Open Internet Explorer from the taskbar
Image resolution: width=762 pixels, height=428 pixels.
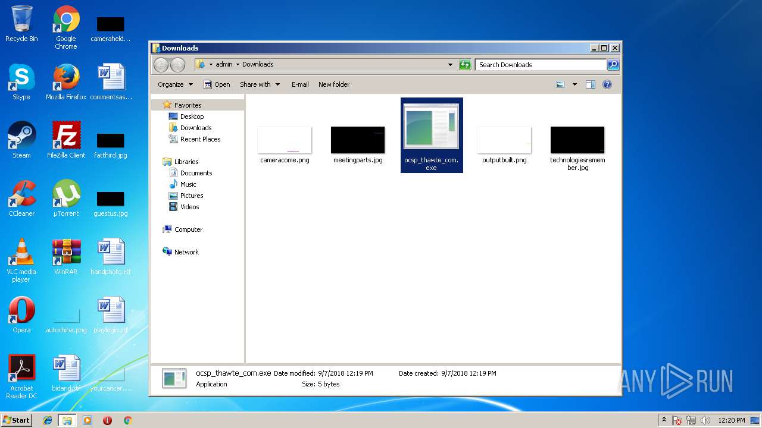click(48, 420)
